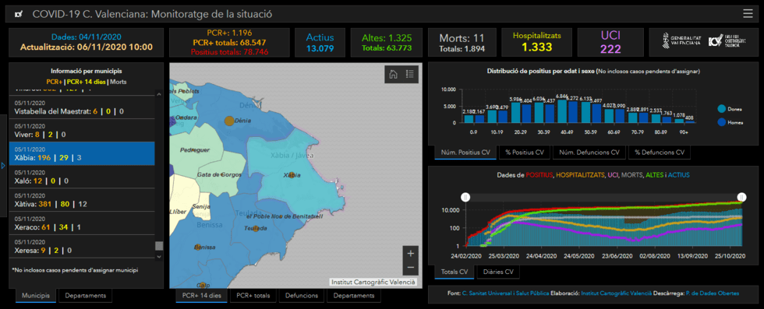Click the Institut Cartogràfic Valencià map attribution
This screenshot has height=309, width=764.
click(x=373, y=282)
